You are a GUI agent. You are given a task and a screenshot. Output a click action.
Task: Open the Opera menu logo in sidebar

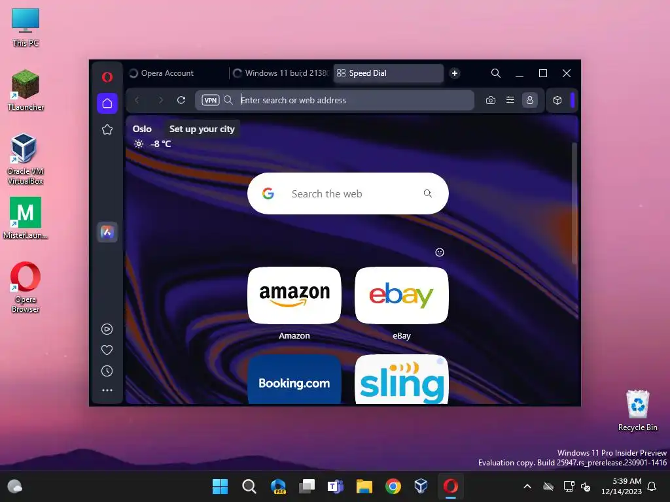(x=107, y=77)
